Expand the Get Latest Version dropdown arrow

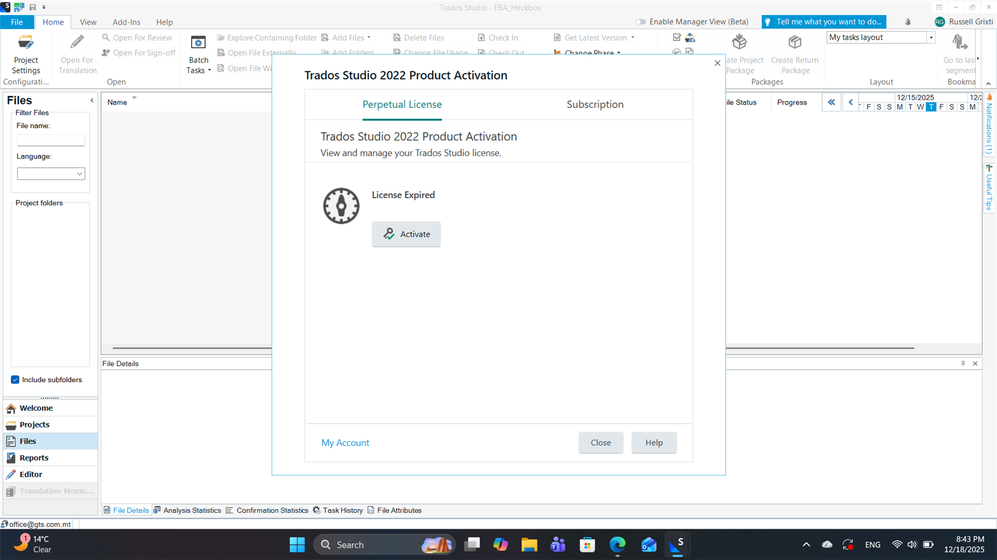(x=633, y=37)
